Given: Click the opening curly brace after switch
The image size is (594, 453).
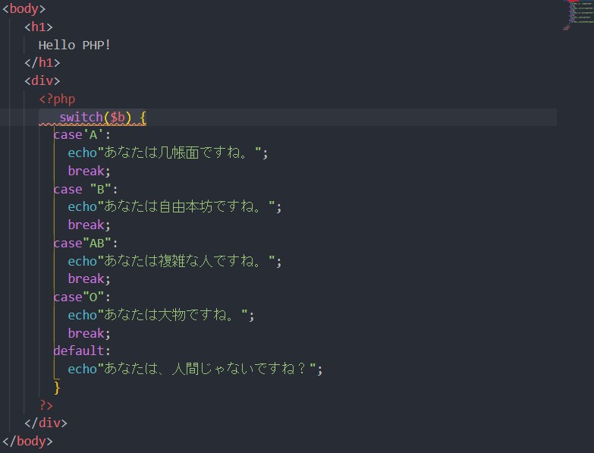Looking at the screenshot, I should click(143, 118).
